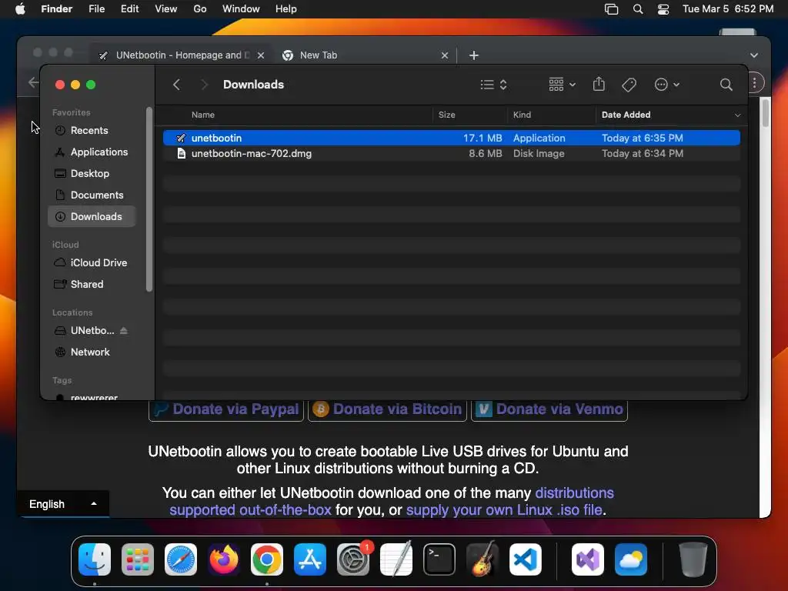Open Launchpad from the Dock
The width and height of the screenshot is (788, 591).
coord(138,559)
